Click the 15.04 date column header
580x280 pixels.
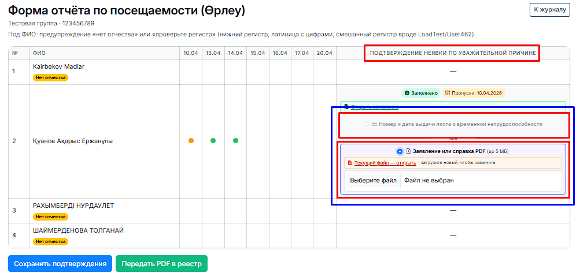pyautogui.click(x=258, y=53)
